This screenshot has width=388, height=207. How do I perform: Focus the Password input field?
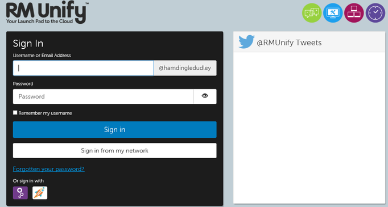coord(103,96)
